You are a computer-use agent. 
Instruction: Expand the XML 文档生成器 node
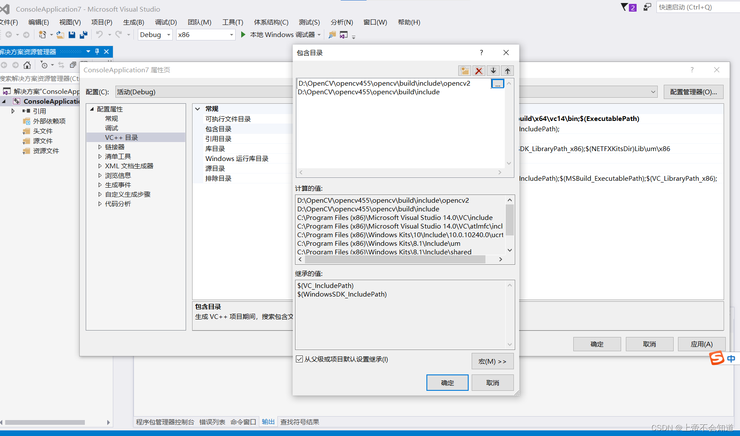pos(100,166)
